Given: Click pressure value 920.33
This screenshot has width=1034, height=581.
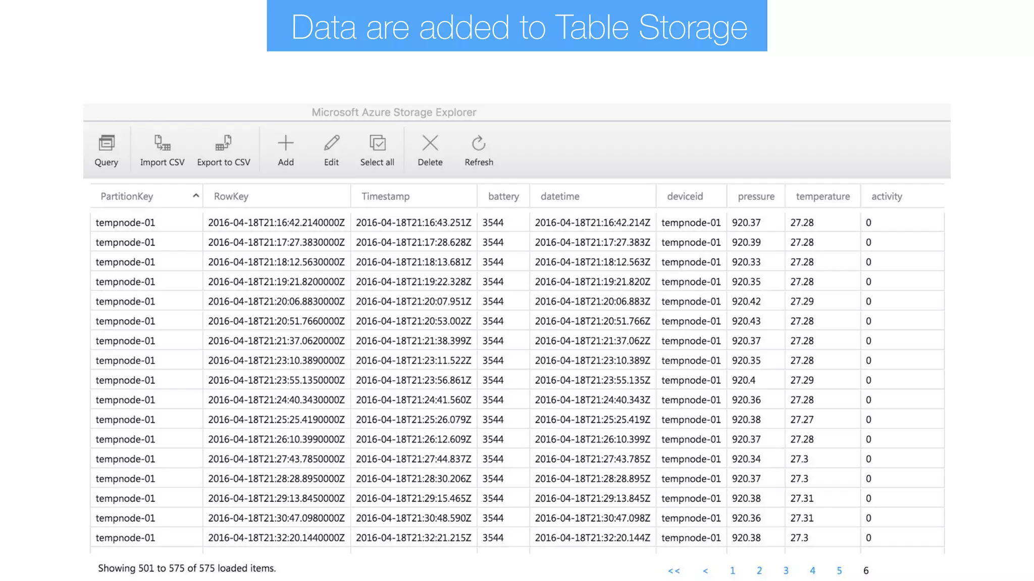Looking at the screenshot, I should click(x=746, y=262).
